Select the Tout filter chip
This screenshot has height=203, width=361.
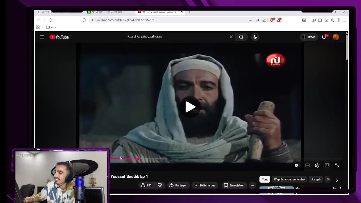coord(265,179)
